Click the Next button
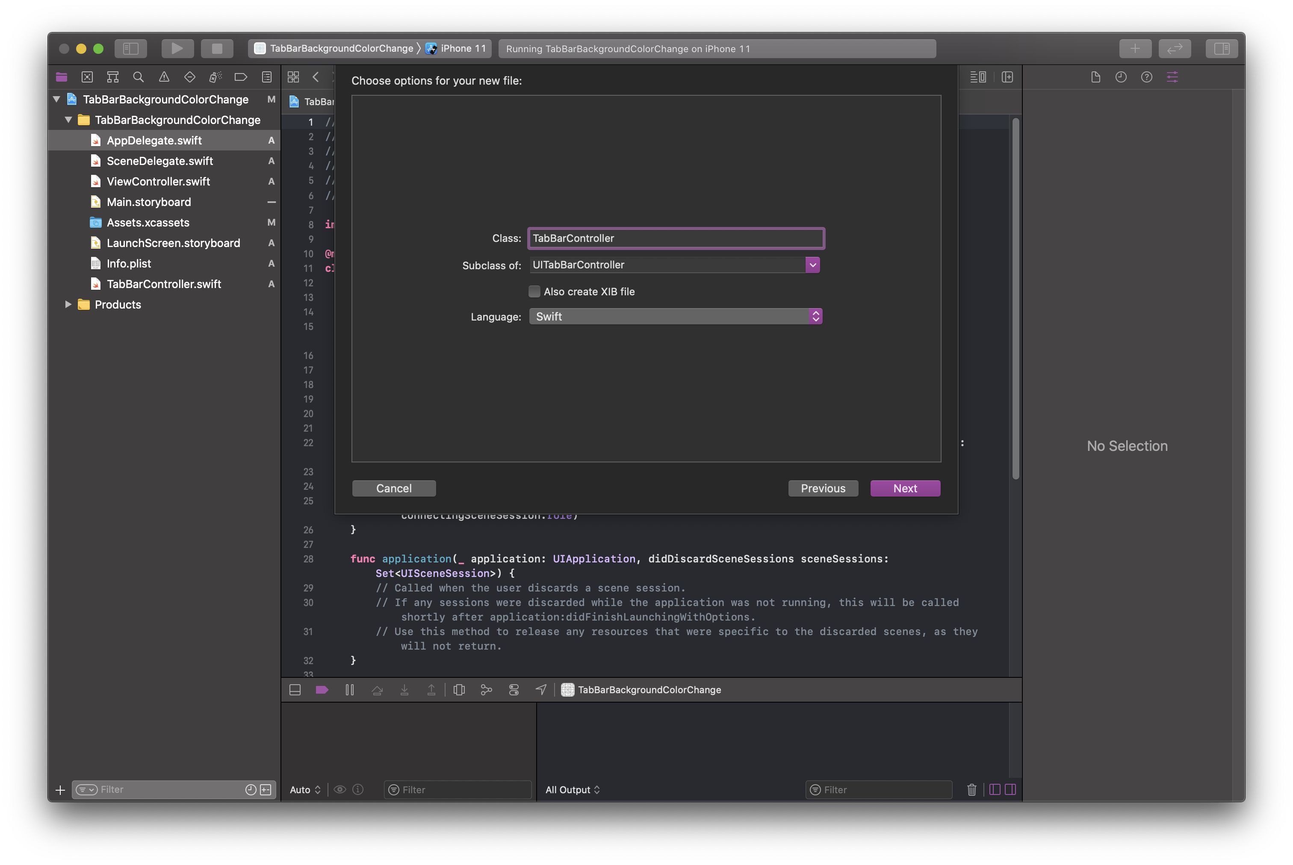The width and height of the screenshot is (1293, 865). (905, 488)
